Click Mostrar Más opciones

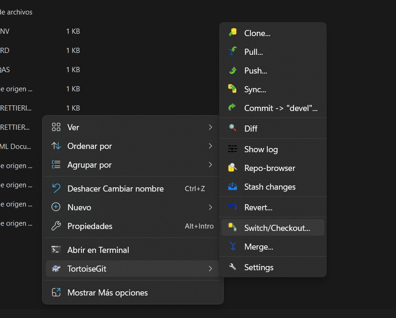pyautogui.click(x=107, y=293)
